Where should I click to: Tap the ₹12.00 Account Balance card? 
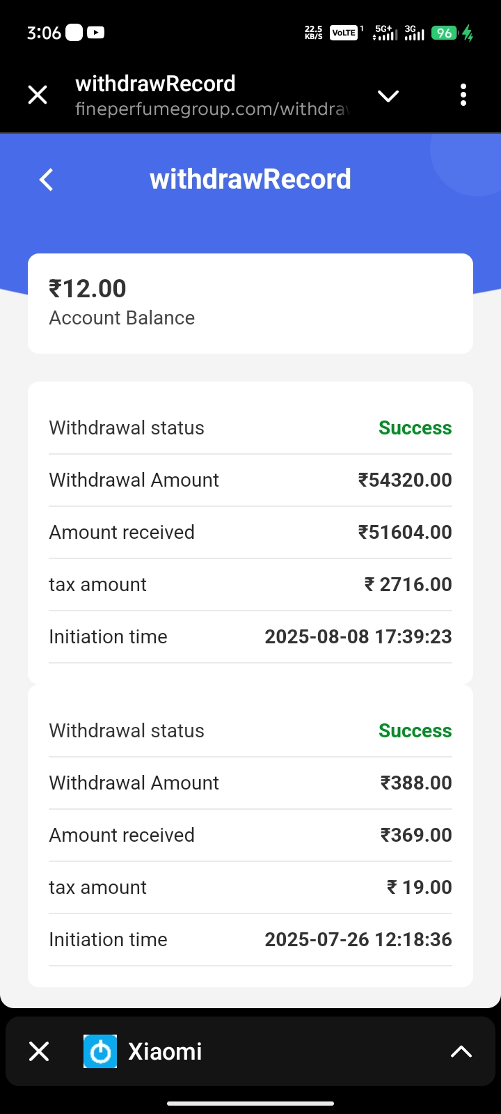(x=250, y=304)
